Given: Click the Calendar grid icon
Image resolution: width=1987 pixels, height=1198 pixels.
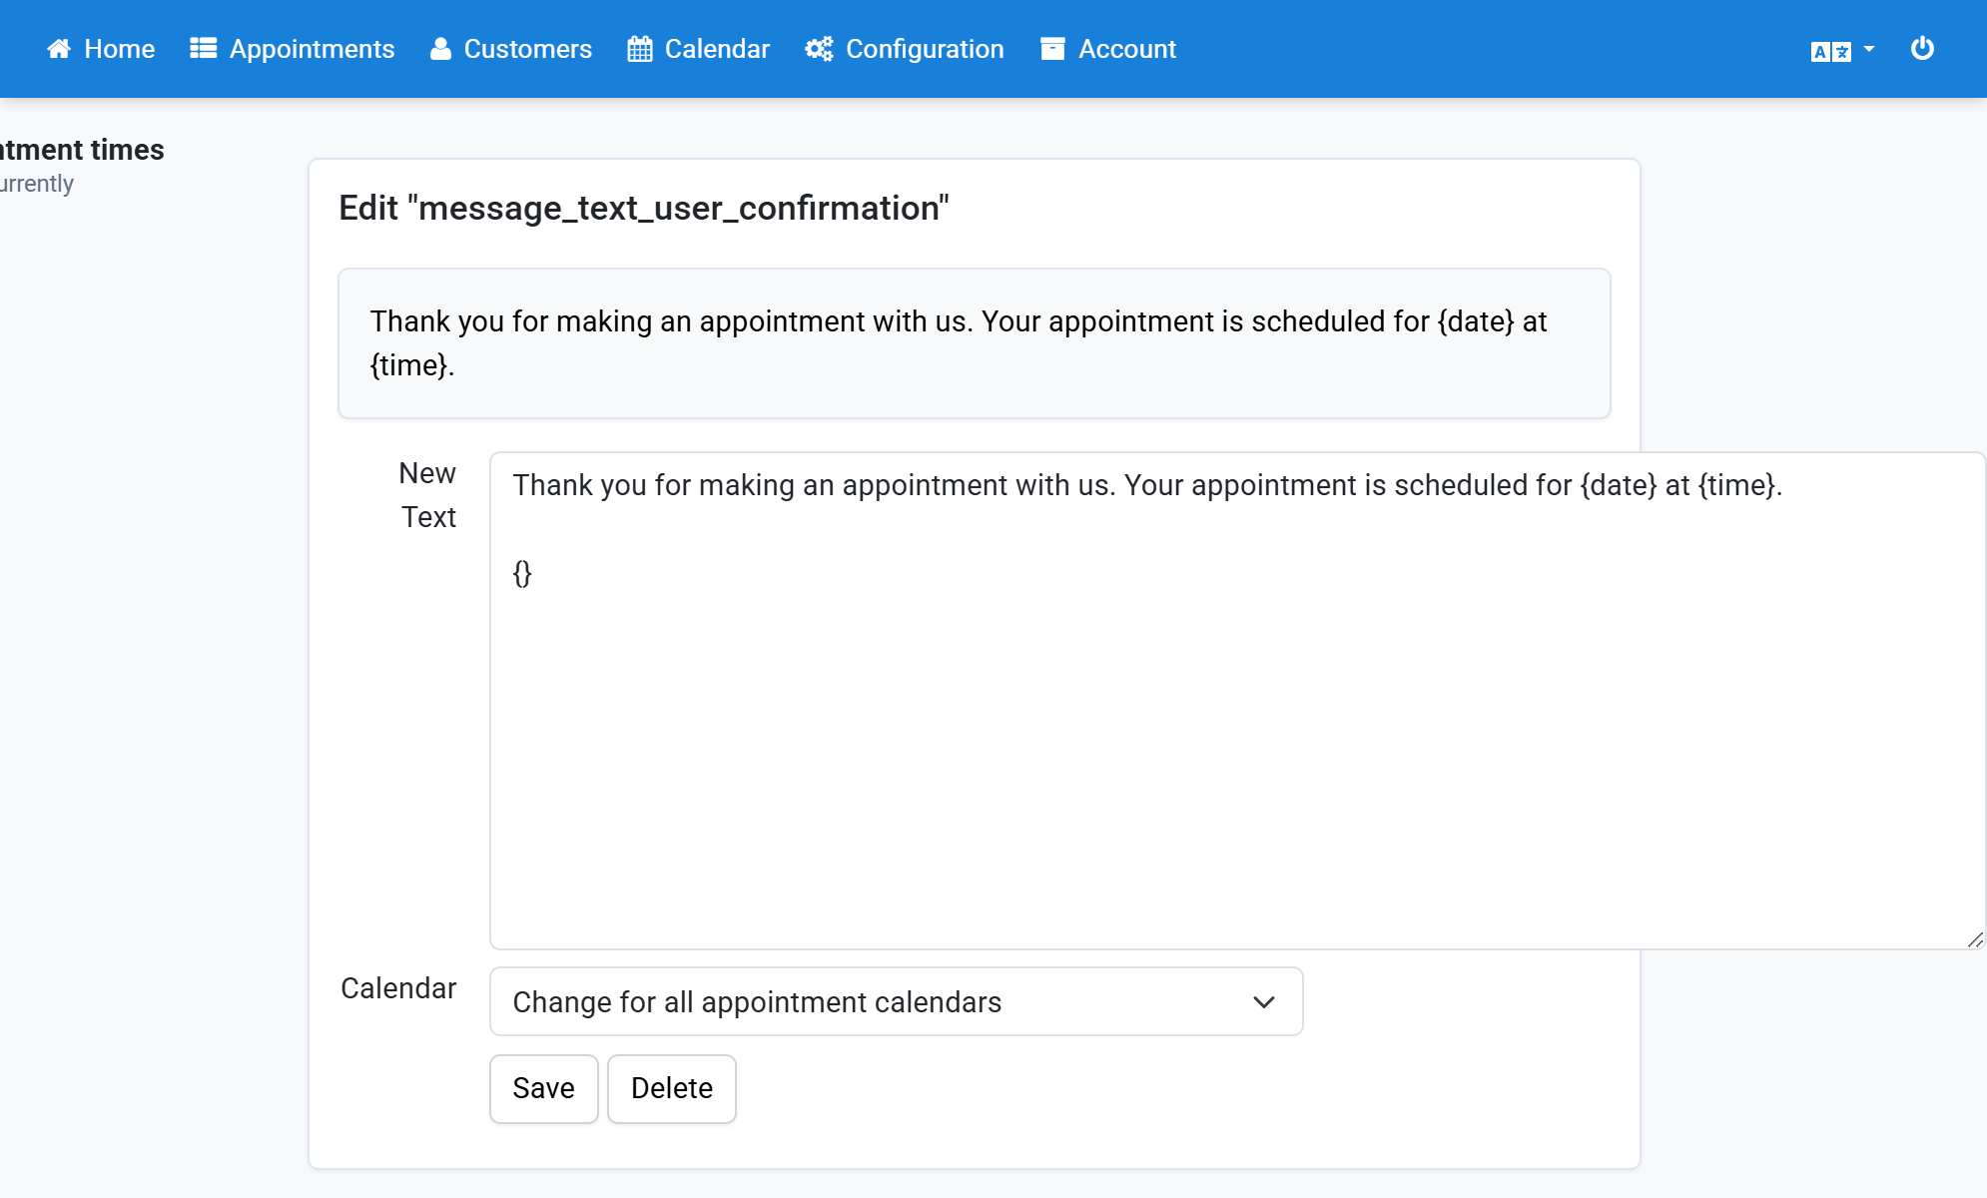Looking at the screenshot, I should pyautogui.click(x=640, y=49).
